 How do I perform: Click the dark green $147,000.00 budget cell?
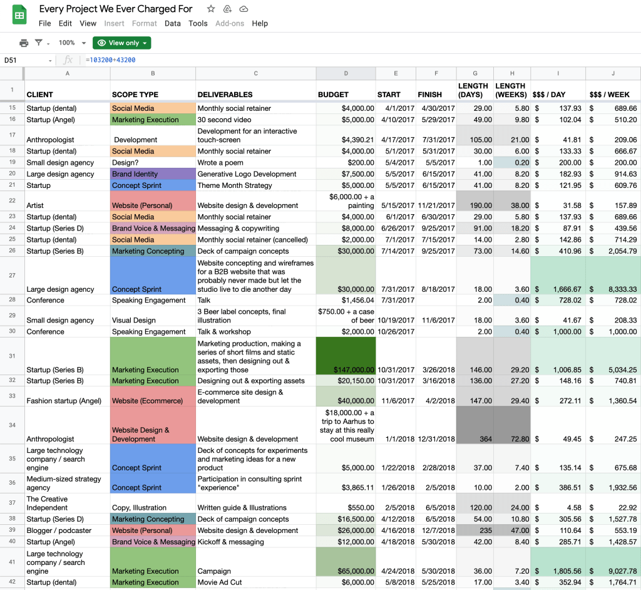pyautogui.click(x=346, y=356)
